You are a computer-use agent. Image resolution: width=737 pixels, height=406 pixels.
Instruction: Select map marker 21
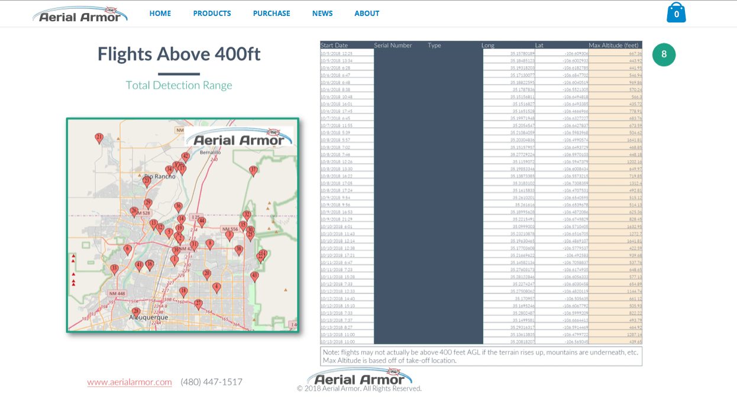coord(99,138)
